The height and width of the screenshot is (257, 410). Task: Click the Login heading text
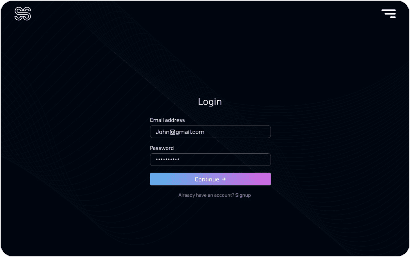(x=210, y=102)
